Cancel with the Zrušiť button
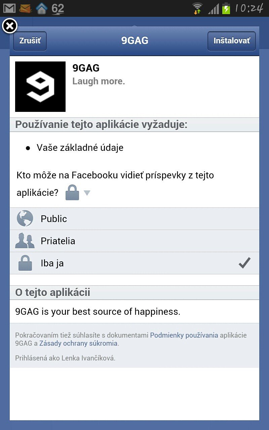Screen dimensions: 269x430 [30, 41]
